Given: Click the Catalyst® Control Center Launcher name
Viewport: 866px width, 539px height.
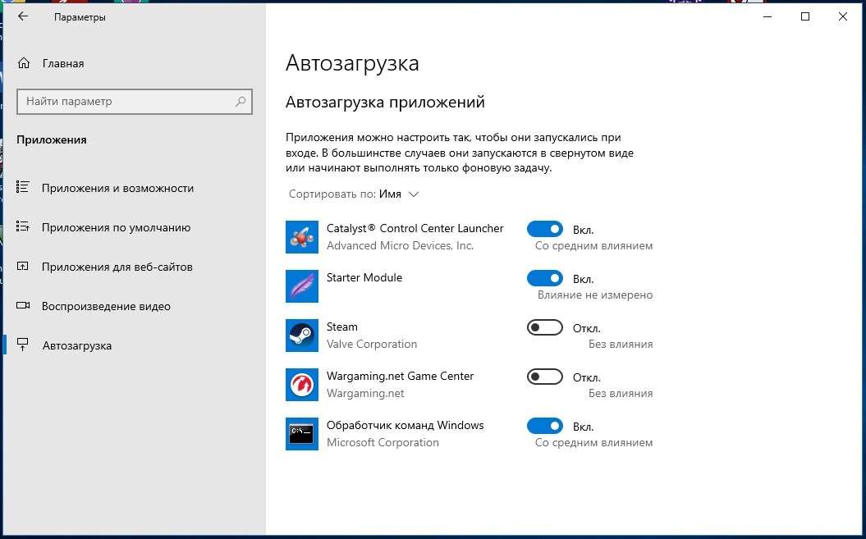Looking at the screenshot, I should [x=415, y=228].
